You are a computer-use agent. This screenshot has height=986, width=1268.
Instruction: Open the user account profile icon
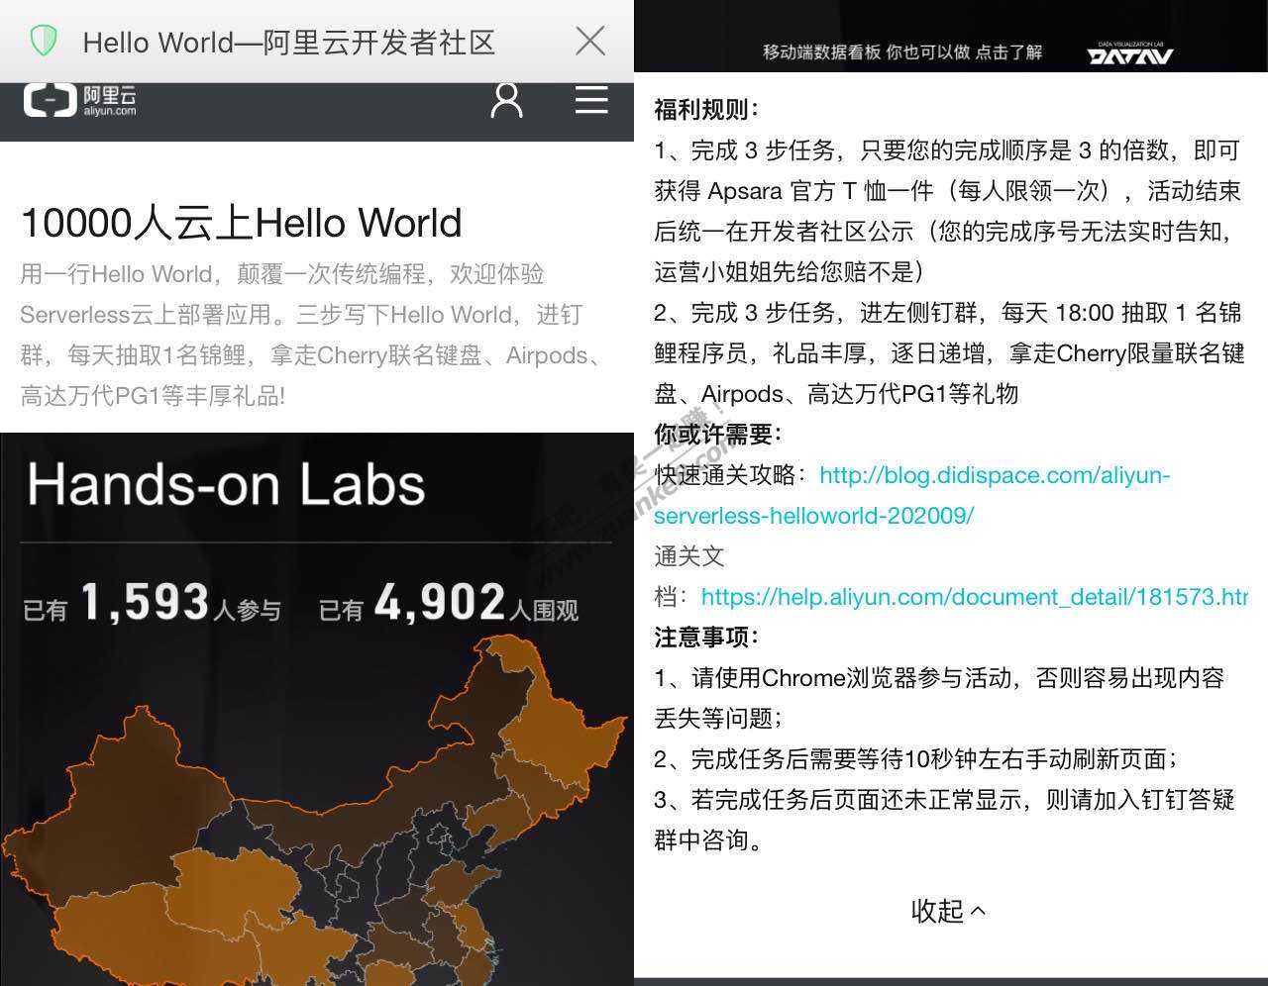pyautogui.click(x=507, y=100)
